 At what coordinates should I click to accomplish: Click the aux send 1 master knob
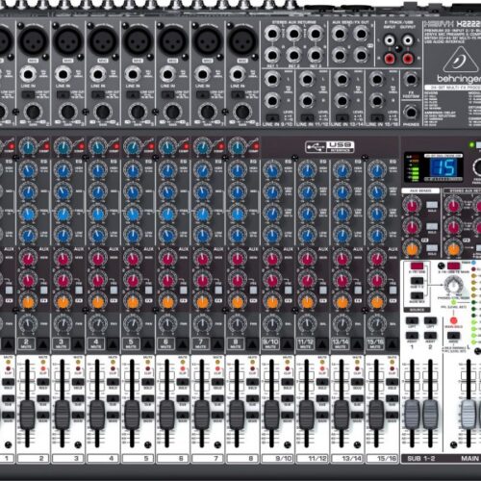(x=412, y=205)
